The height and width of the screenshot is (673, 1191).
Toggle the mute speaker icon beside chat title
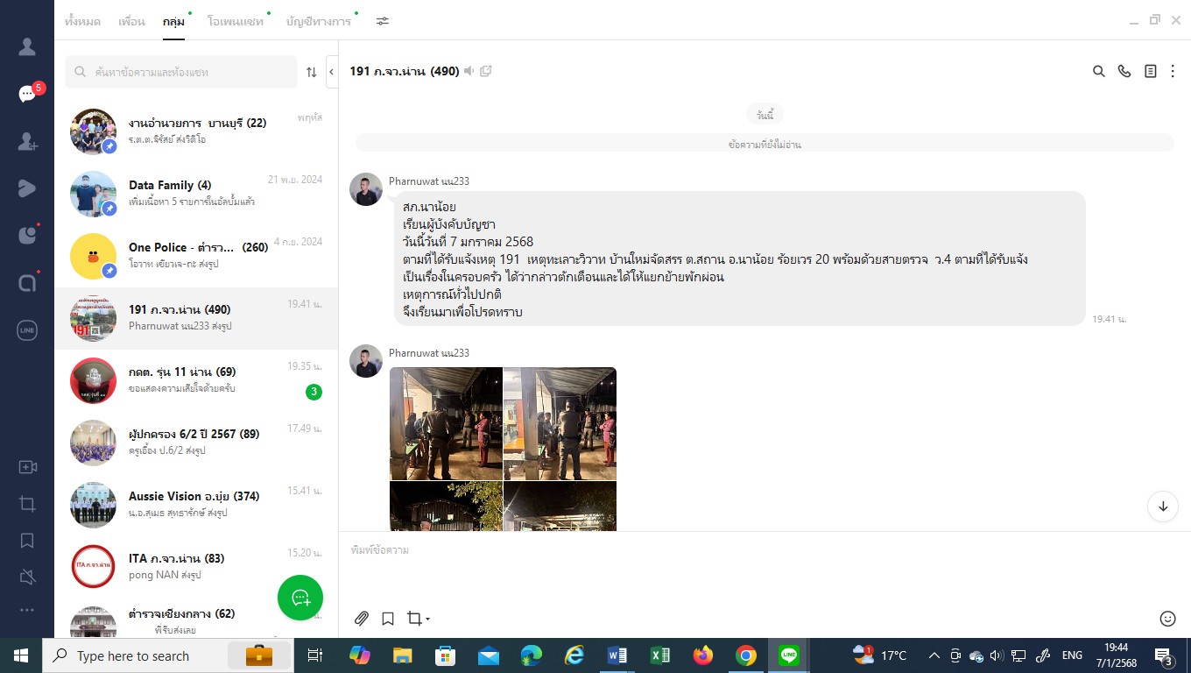click(x=469, y=71)
